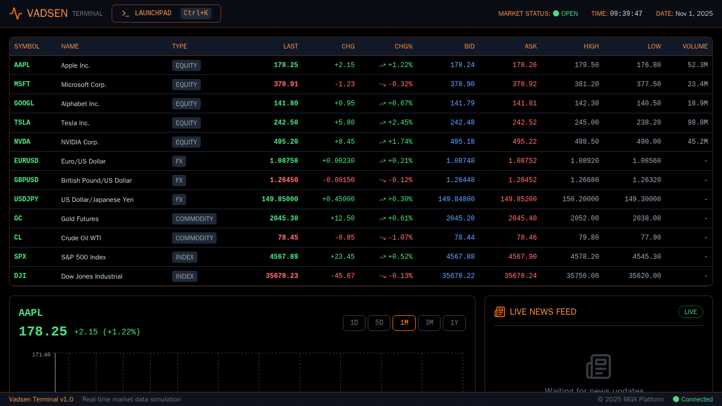Click the CHG% column header
The height and width of the screenshot is (406, 722).
point(404,46)
